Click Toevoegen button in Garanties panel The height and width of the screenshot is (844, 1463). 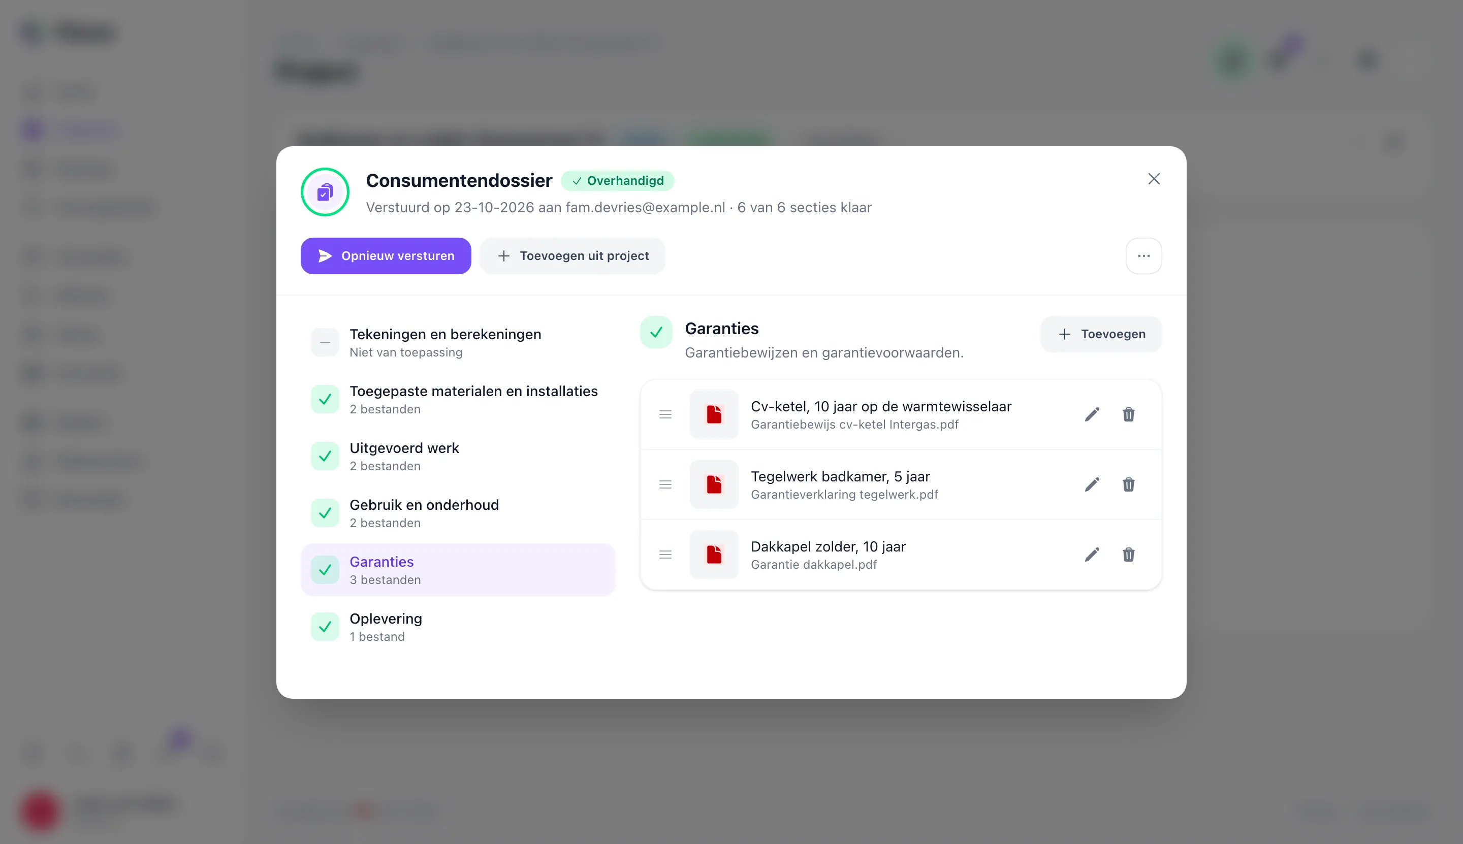coord(1101,334)
